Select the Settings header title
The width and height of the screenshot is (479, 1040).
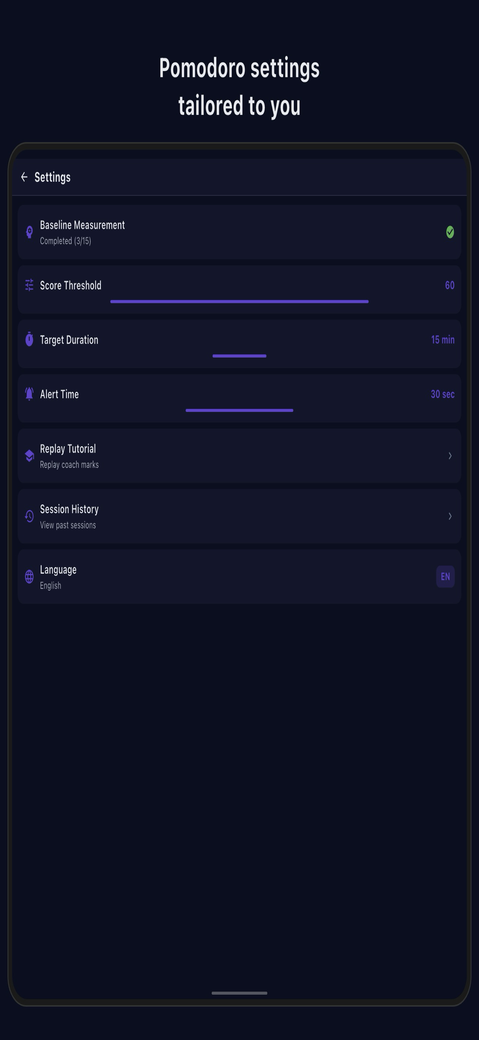(x=52, y=177)
